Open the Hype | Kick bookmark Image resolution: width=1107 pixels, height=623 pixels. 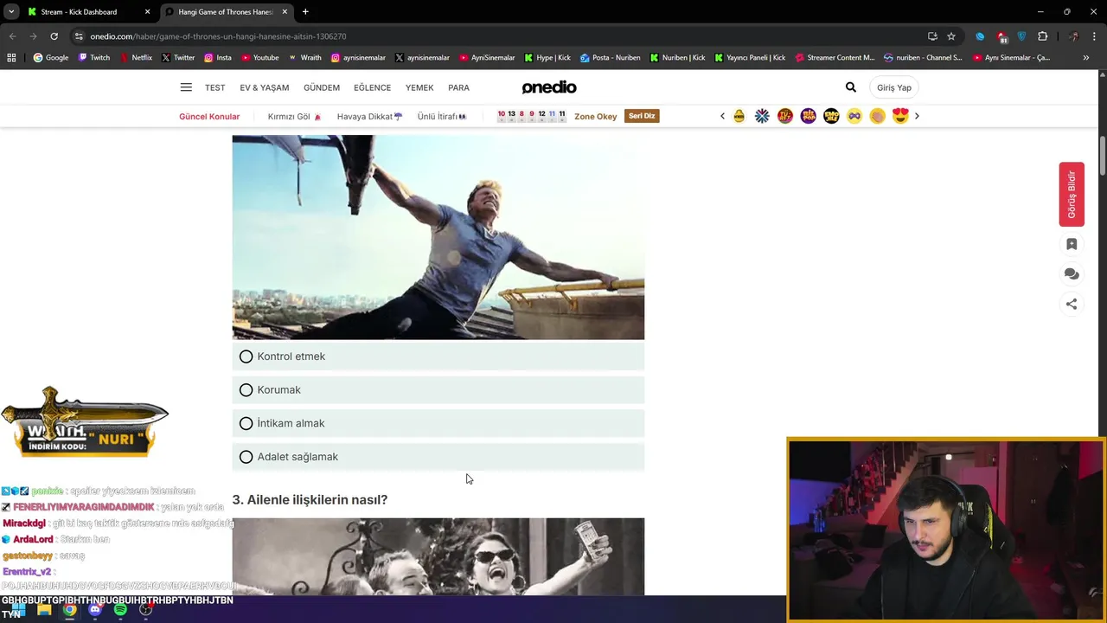547,58
